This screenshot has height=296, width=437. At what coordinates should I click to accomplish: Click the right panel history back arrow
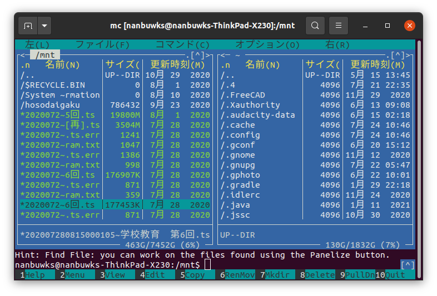[x=223, y=55]
